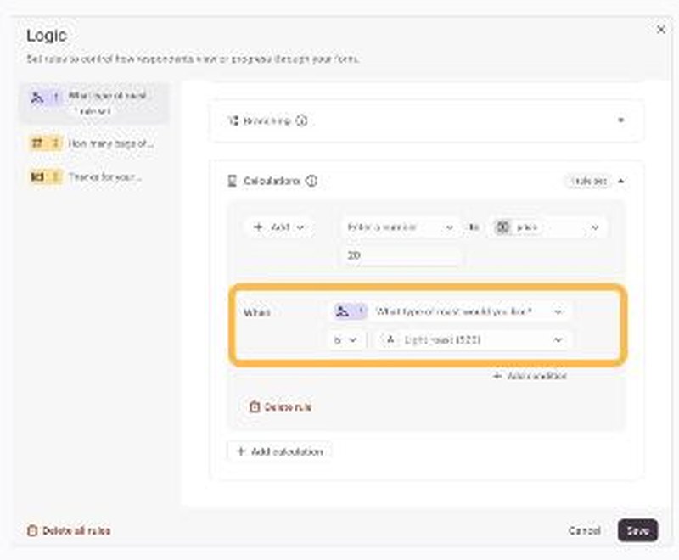This screenshot has height=560, width=679.
Task: Select the 'How many bags of...' question
Action: click(x=92, y=143)
